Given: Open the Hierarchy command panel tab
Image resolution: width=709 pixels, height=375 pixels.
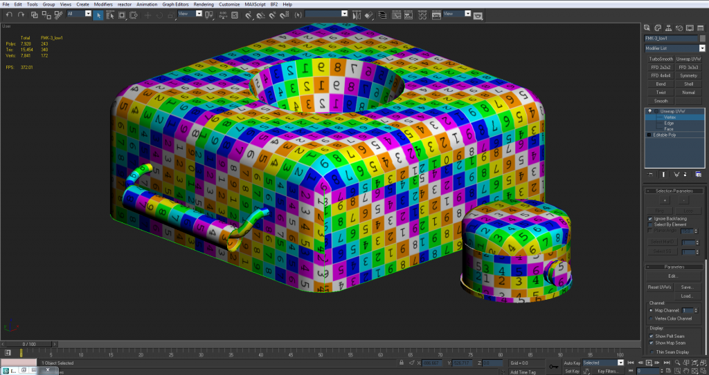Looking at the screenshot, I should pyautogui.click(x=670, y=28).
